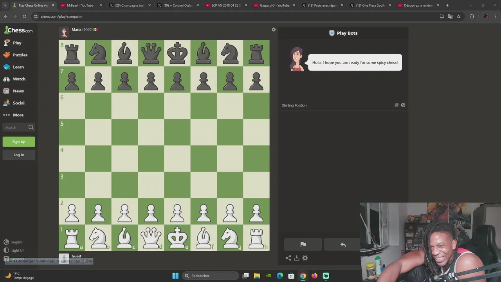This screenshot has width=501, height=282.
Task: Close the Gaspard G - YouTube tab
Action: click(294, 5)
